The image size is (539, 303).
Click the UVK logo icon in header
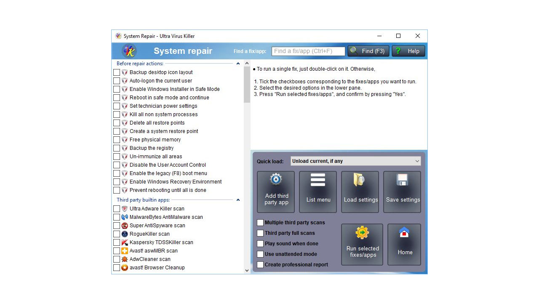click(x=129, y=51)
